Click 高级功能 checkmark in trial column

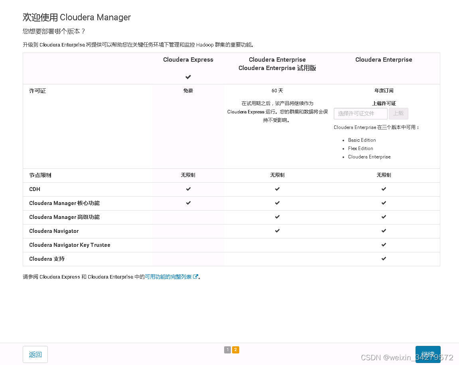[x=277, y=217]
